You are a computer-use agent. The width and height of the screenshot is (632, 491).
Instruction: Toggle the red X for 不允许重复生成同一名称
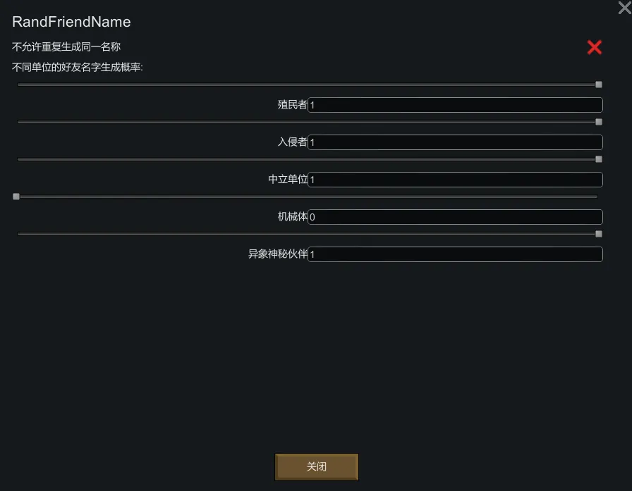pos(595,47)
